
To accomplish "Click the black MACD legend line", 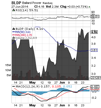I will (x=14, y=86).
